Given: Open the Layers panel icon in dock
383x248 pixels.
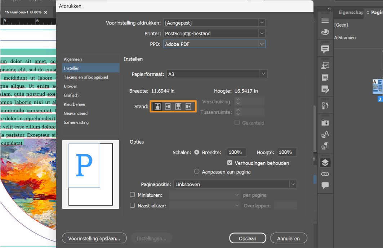Looking at the screenshot, I should click(325, 163).
